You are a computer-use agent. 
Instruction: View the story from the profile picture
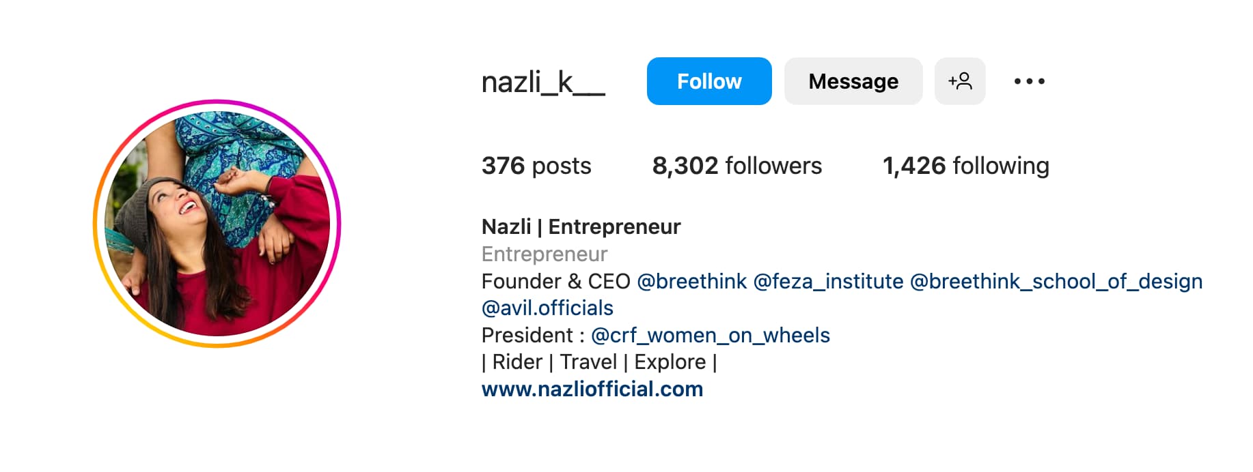[217, 224]
